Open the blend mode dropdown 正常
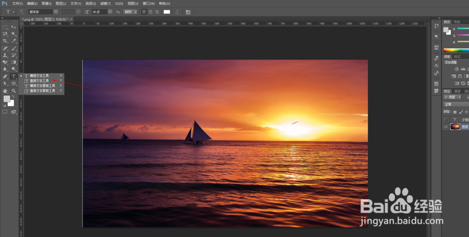Viewport: 469px width, 237px height. coord(456,104)
